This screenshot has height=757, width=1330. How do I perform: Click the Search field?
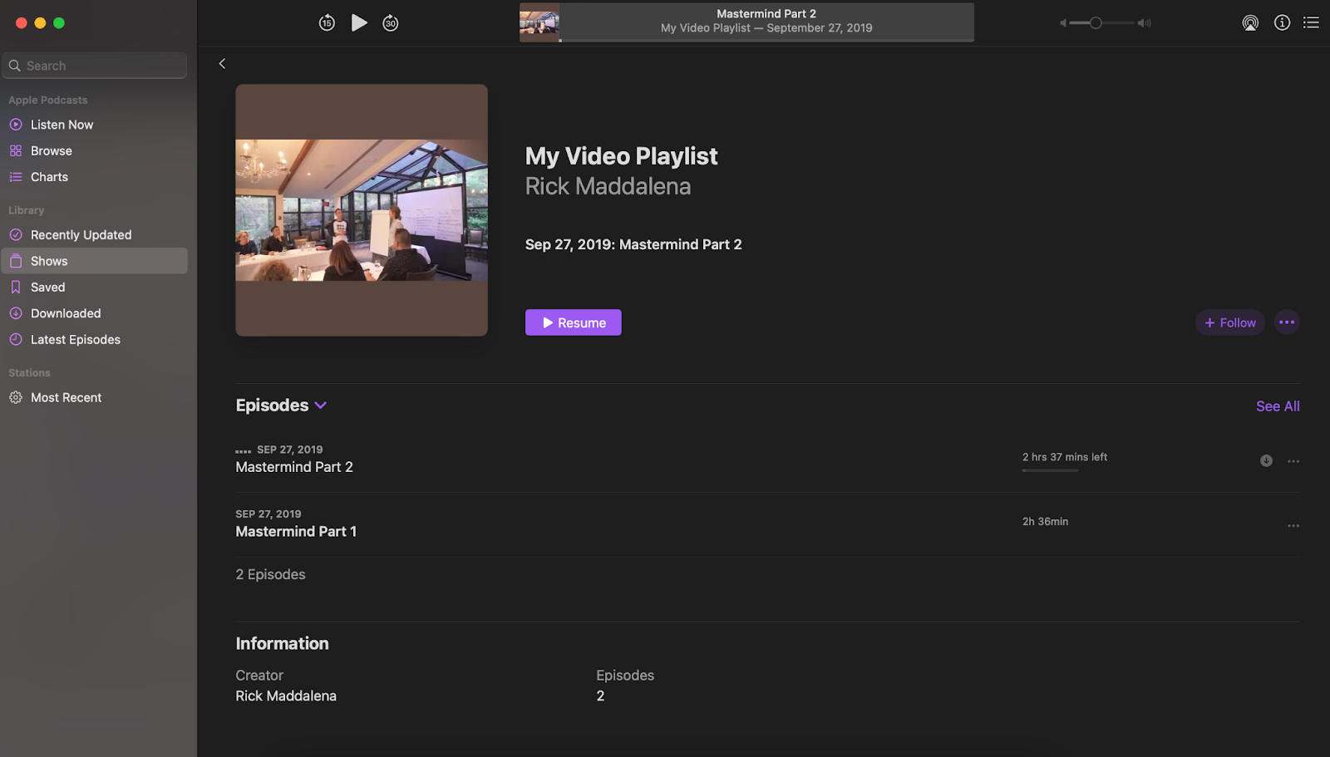[x=95, y=66]
